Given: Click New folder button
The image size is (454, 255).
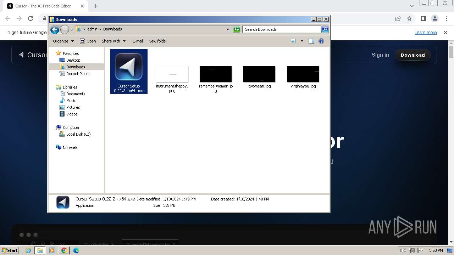Looking at the screenshot, I should click(x=158, y=41).
